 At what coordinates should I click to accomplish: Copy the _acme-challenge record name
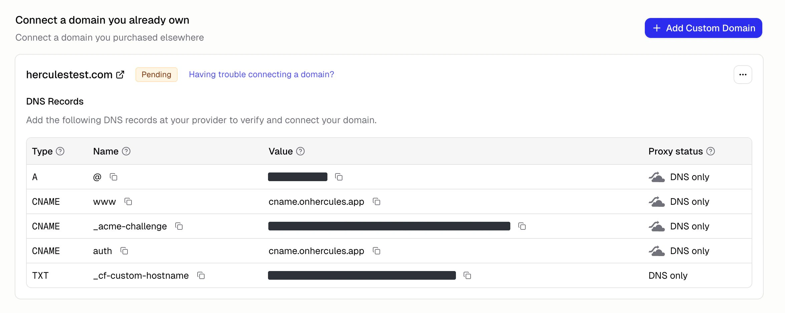[179, 226]
